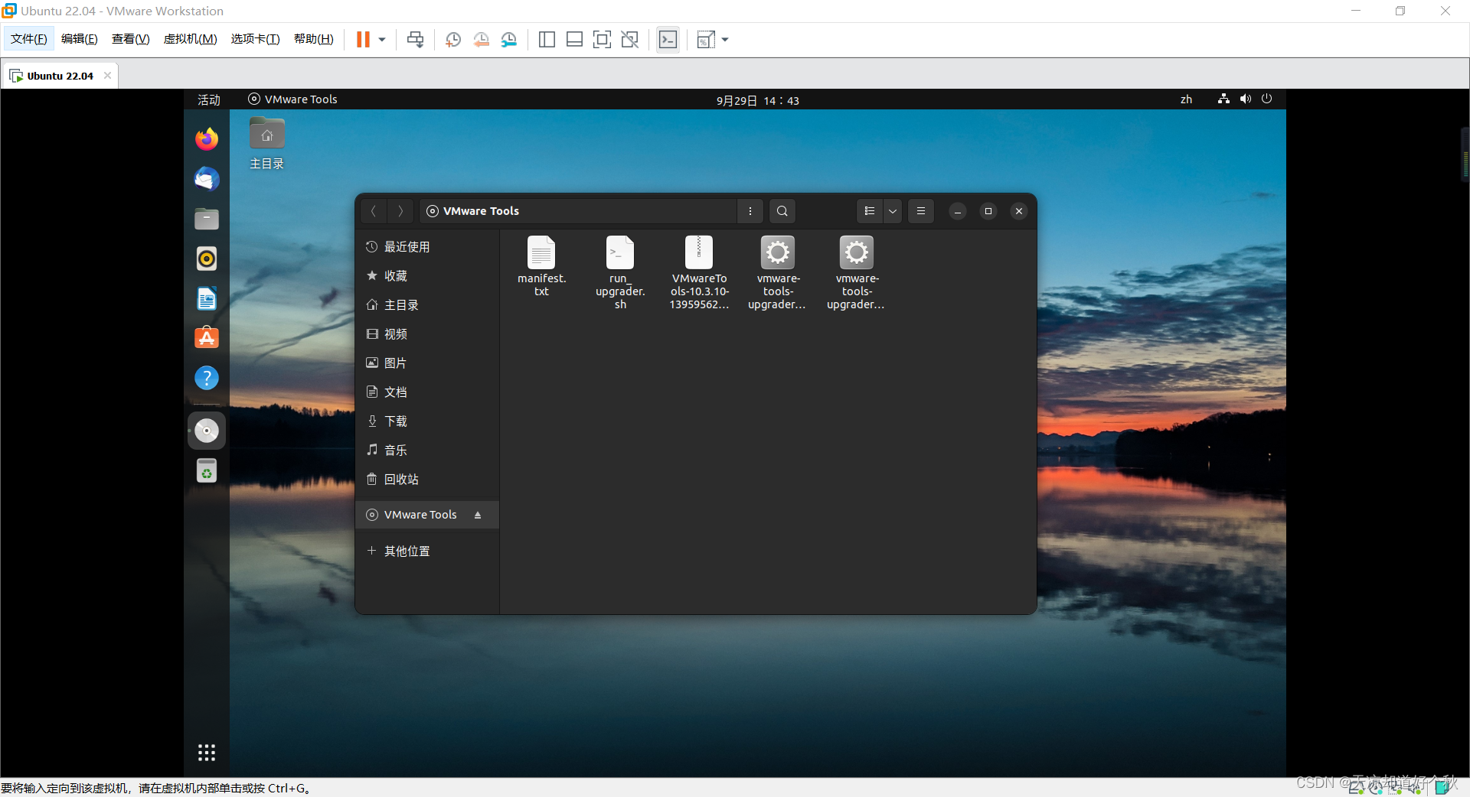The image size is (1470, 797).
Task: Click the search button in Files
Action: pos(782,211)
